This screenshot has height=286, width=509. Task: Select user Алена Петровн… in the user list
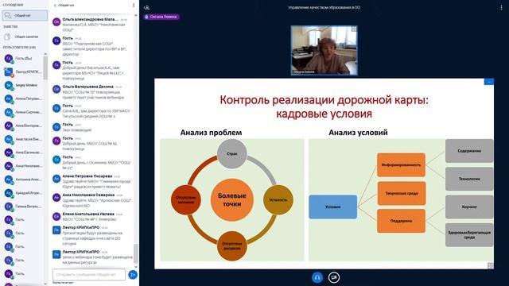[x=23, y=99]
